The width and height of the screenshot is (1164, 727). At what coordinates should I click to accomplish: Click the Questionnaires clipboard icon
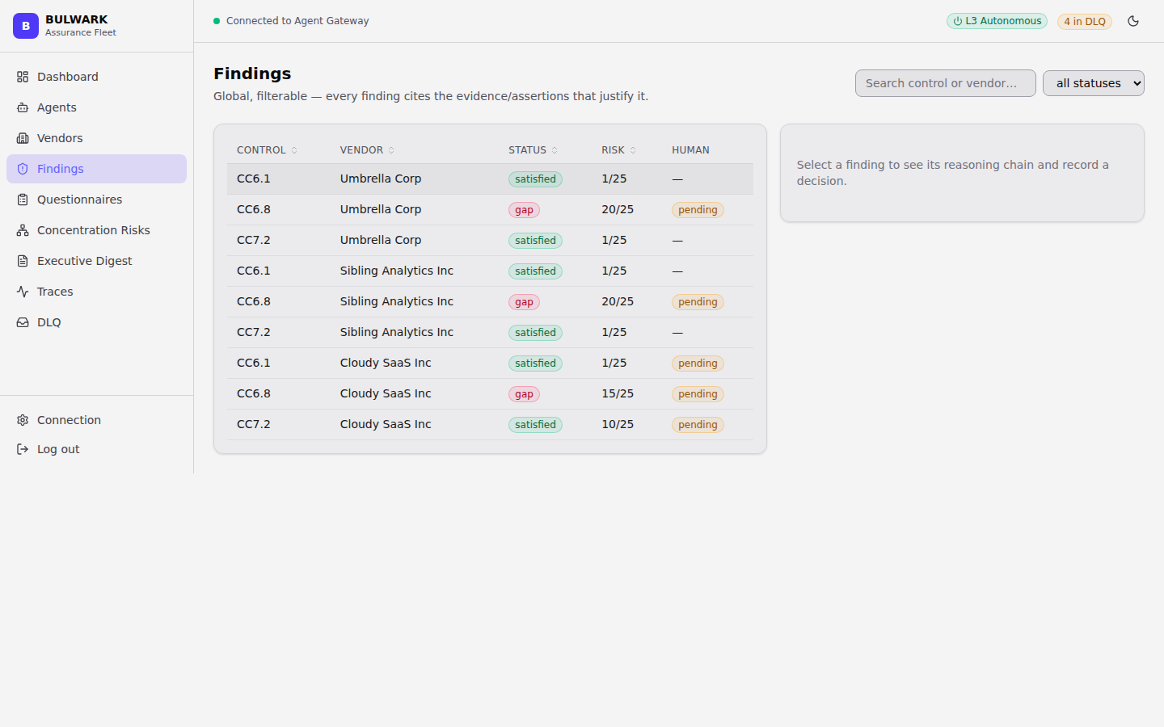click(23, 200)
